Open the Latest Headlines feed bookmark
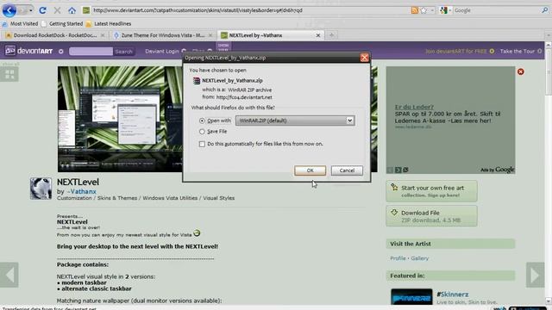The image size is (552, 310). (109, 23)
